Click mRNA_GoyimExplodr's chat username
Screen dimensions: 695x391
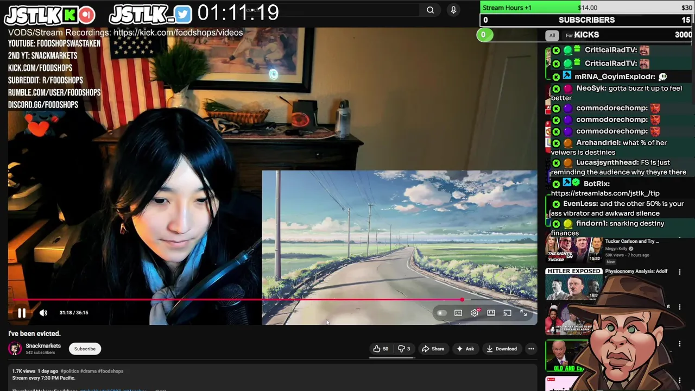click(x=615, y=77)
